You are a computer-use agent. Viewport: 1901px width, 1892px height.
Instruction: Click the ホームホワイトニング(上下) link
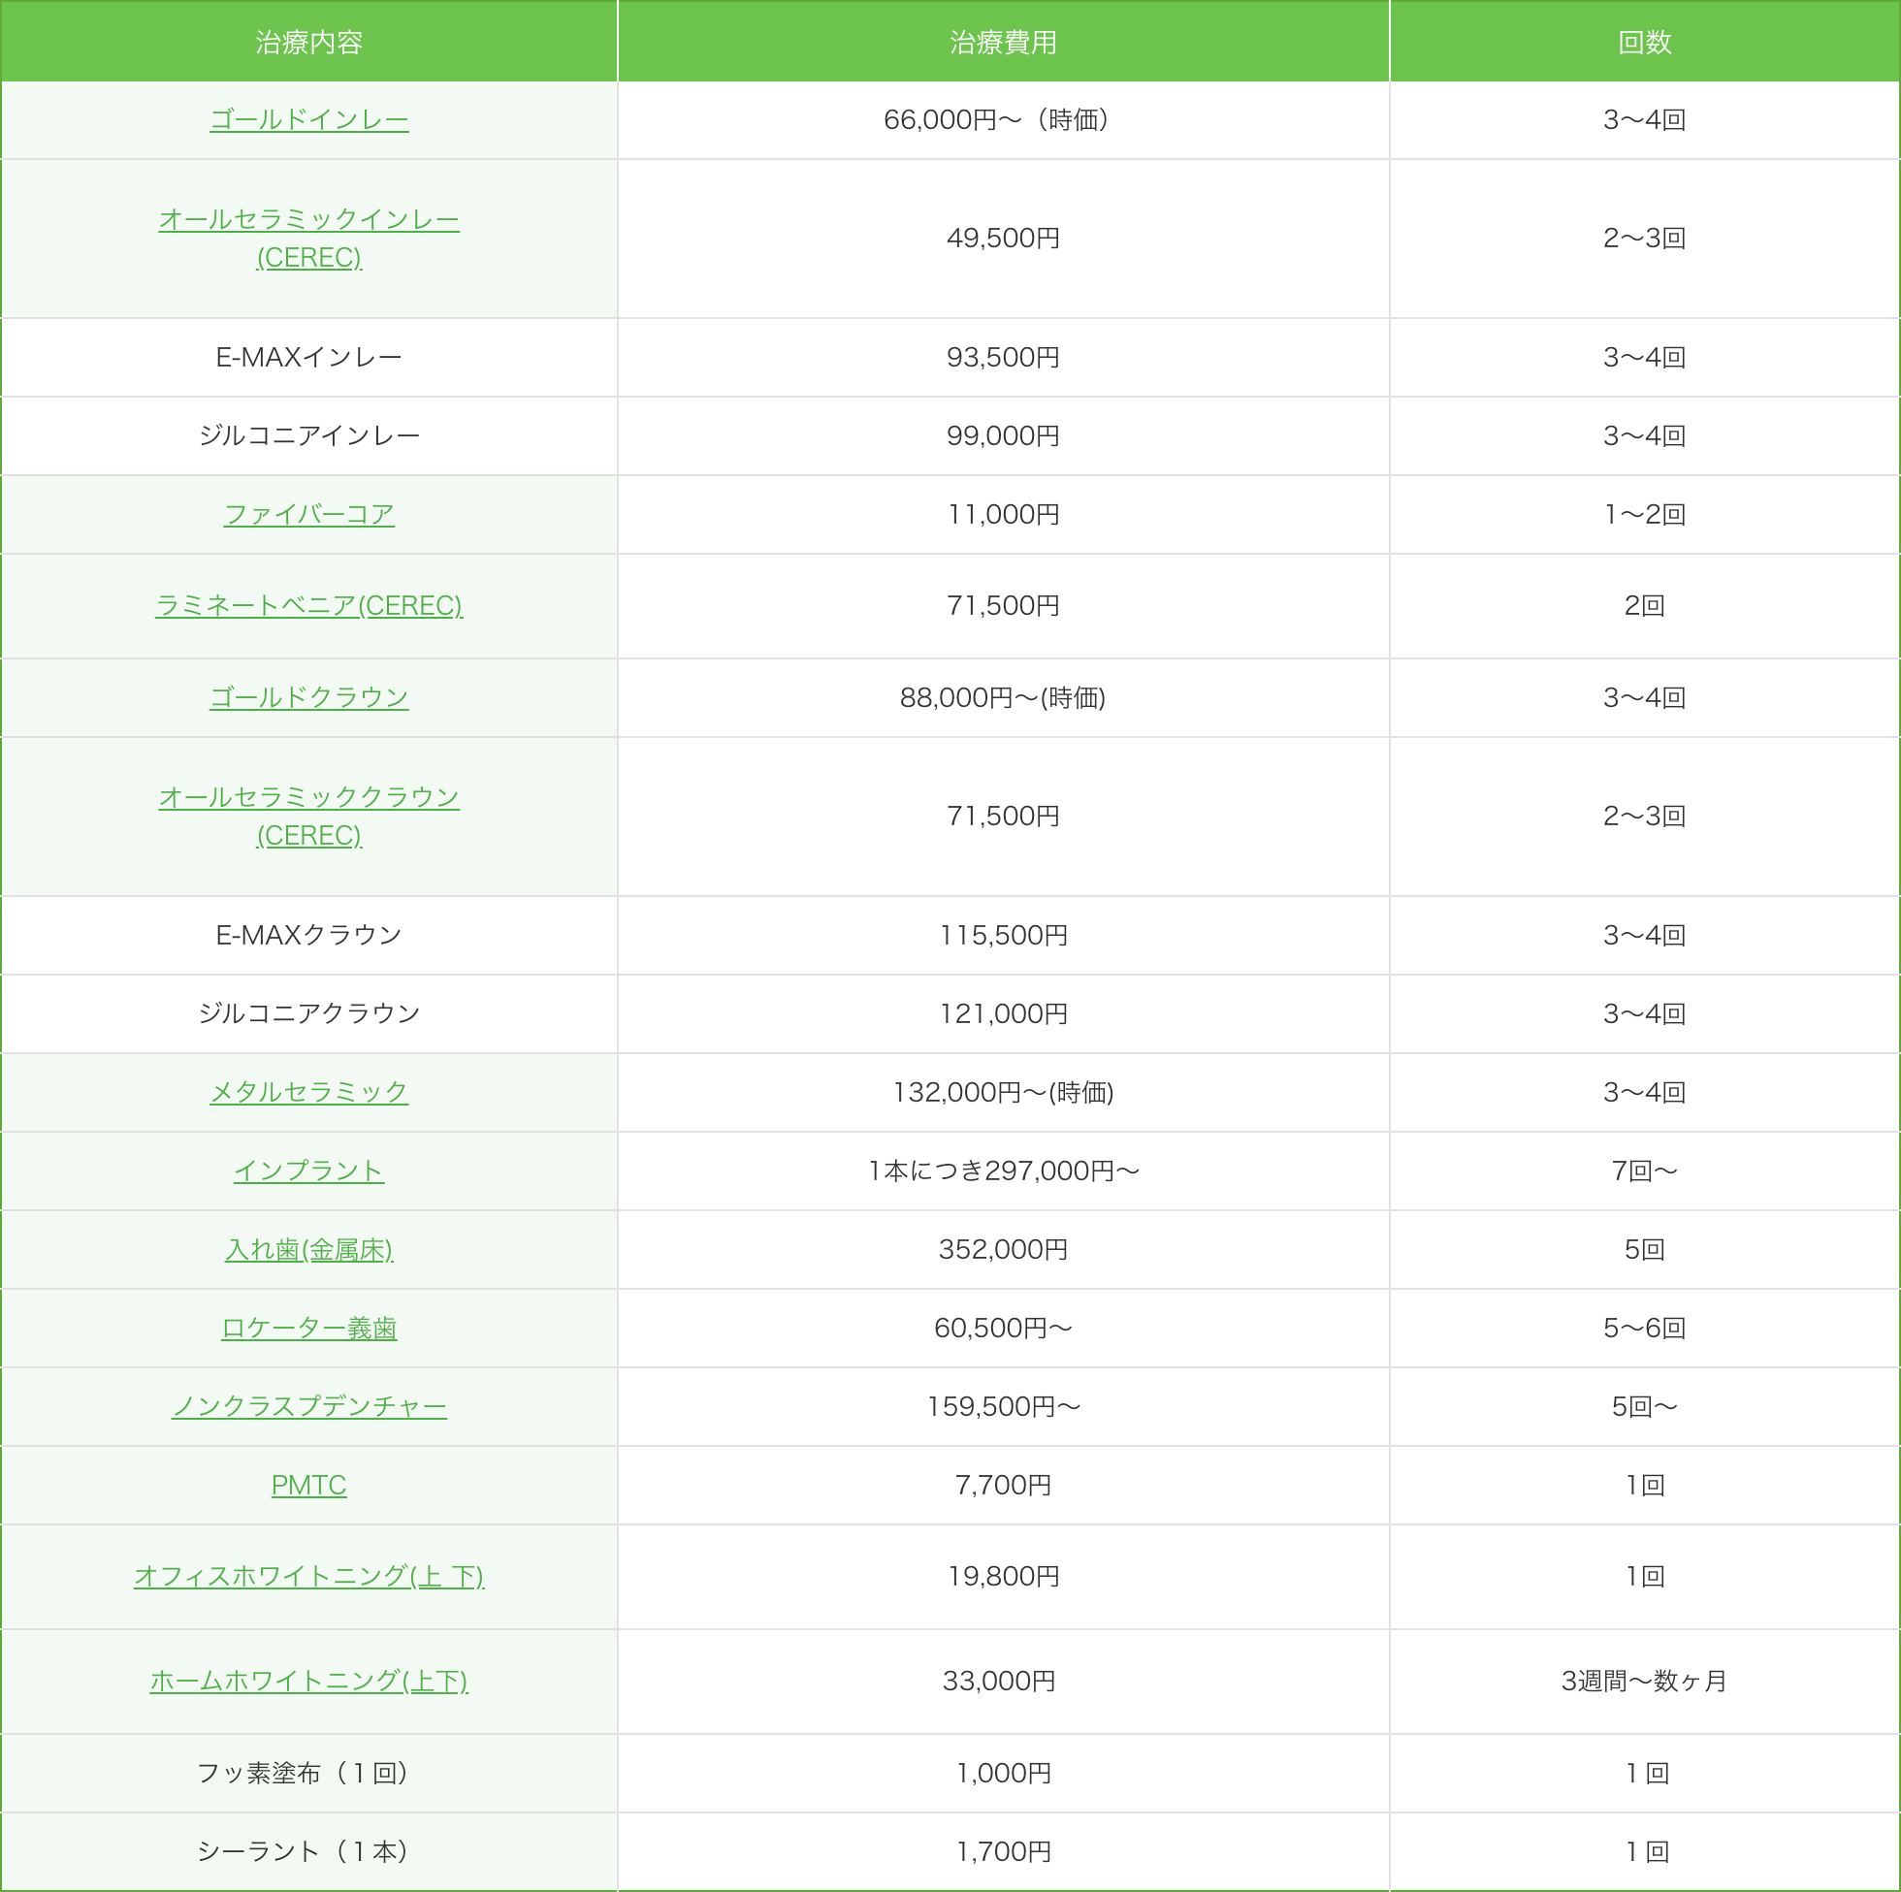(x=309, y=1682)
